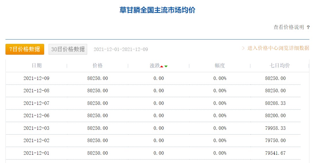
Task: Click the question mark help icon
Action: (308, 27)
